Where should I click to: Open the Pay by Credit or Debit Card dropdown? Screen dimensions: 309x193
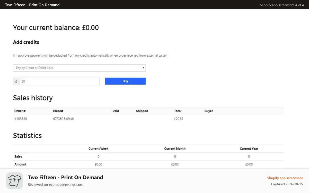point(79,68)
